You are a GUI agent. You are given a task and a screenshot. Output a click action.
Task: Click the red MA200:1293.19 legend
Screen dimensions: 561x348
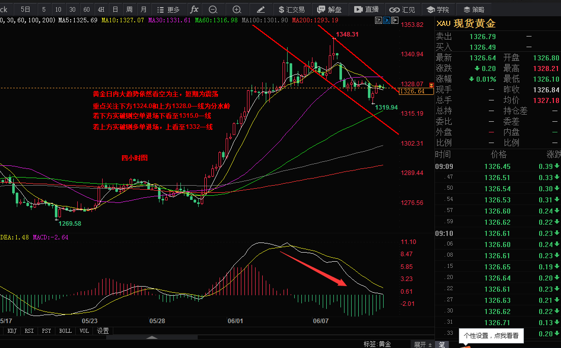click(315, 20)
